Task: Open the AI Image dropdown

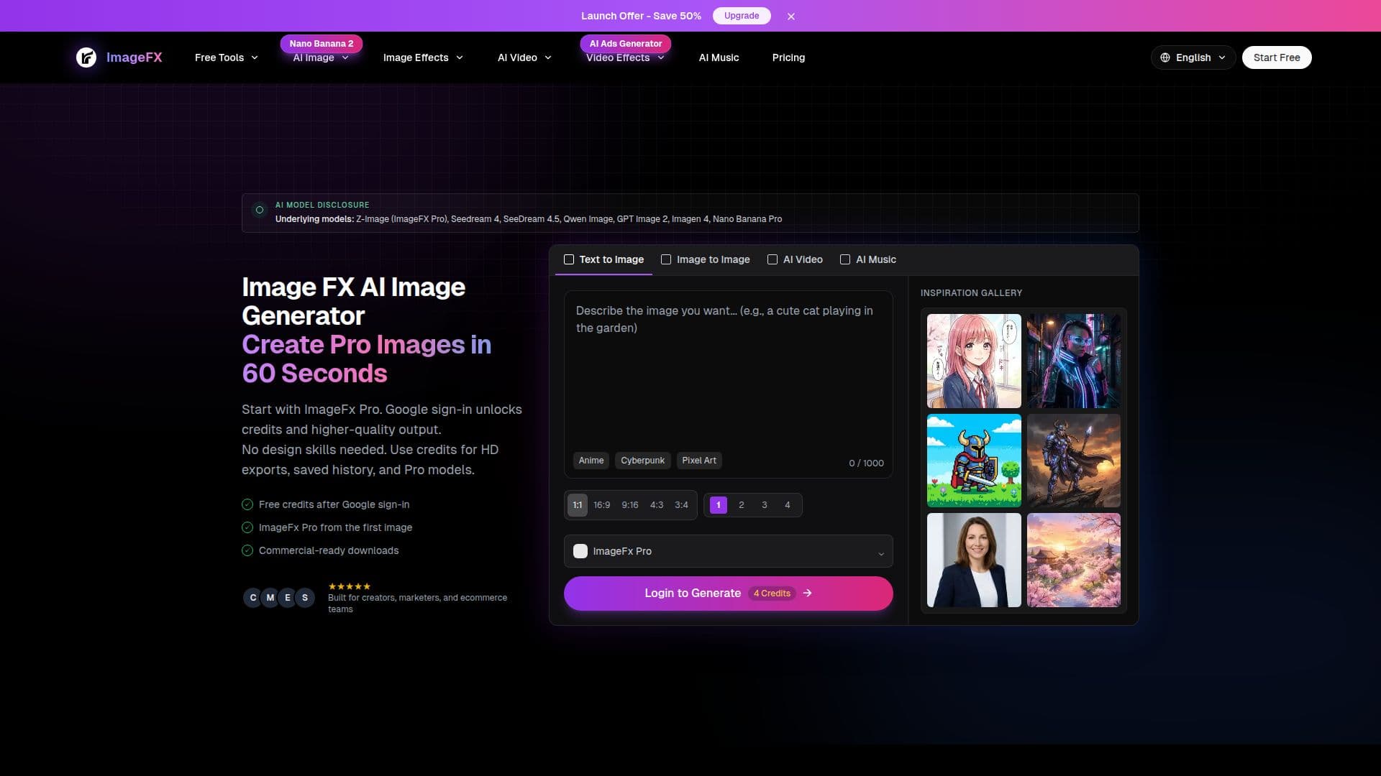Action: pos(321,57)
